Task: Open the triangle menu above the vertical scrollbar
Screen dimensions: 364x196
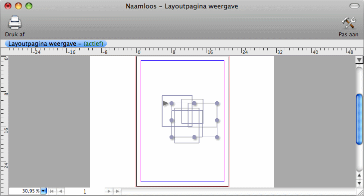Action: click(x=360, y=60)
